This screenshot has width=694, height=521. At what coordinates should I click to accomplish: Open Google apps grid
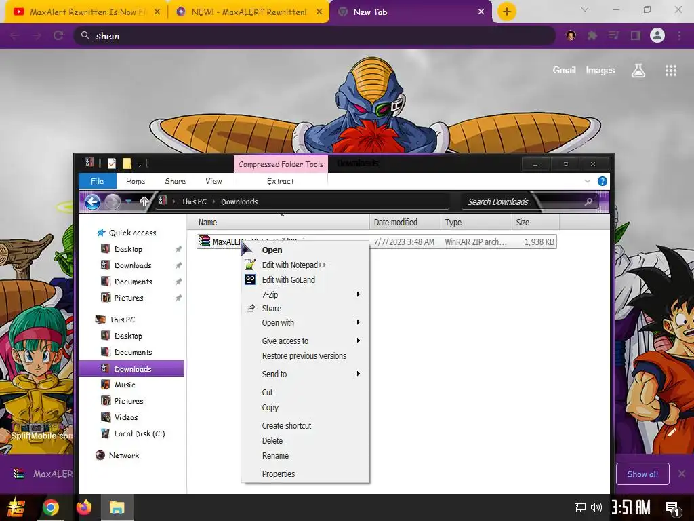(671, 71)
